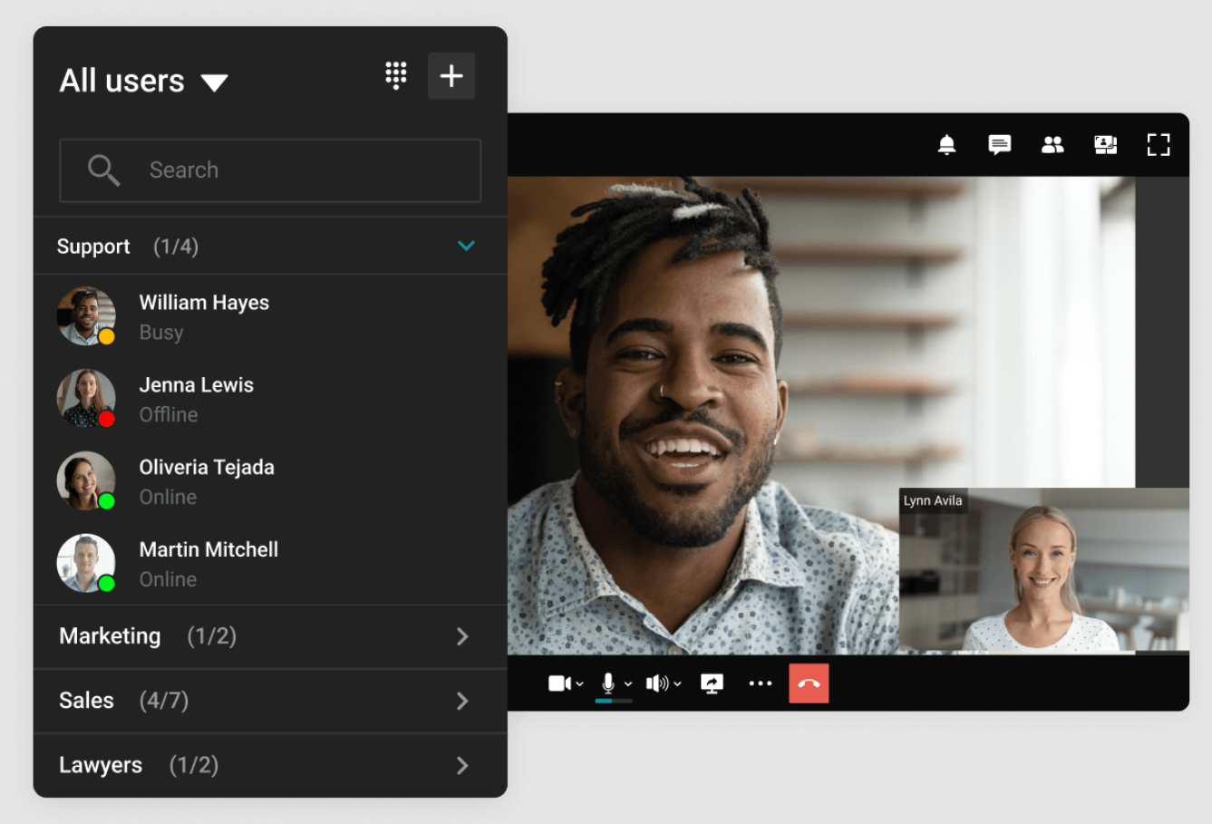The width and height of the screenshot is (1212, 824).
Task: Open the All users dropdown
Action: pyautogui.click(x=143, y=82)
